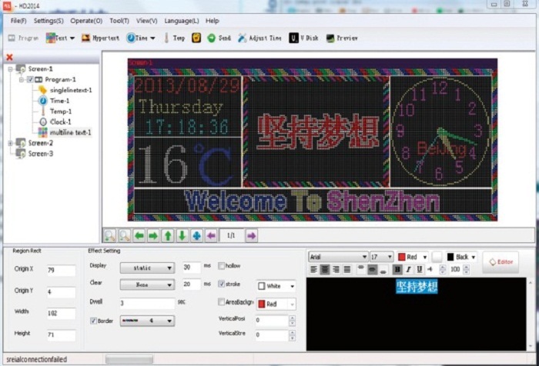Click the blue four-way move icon

[x=196, y=236]
